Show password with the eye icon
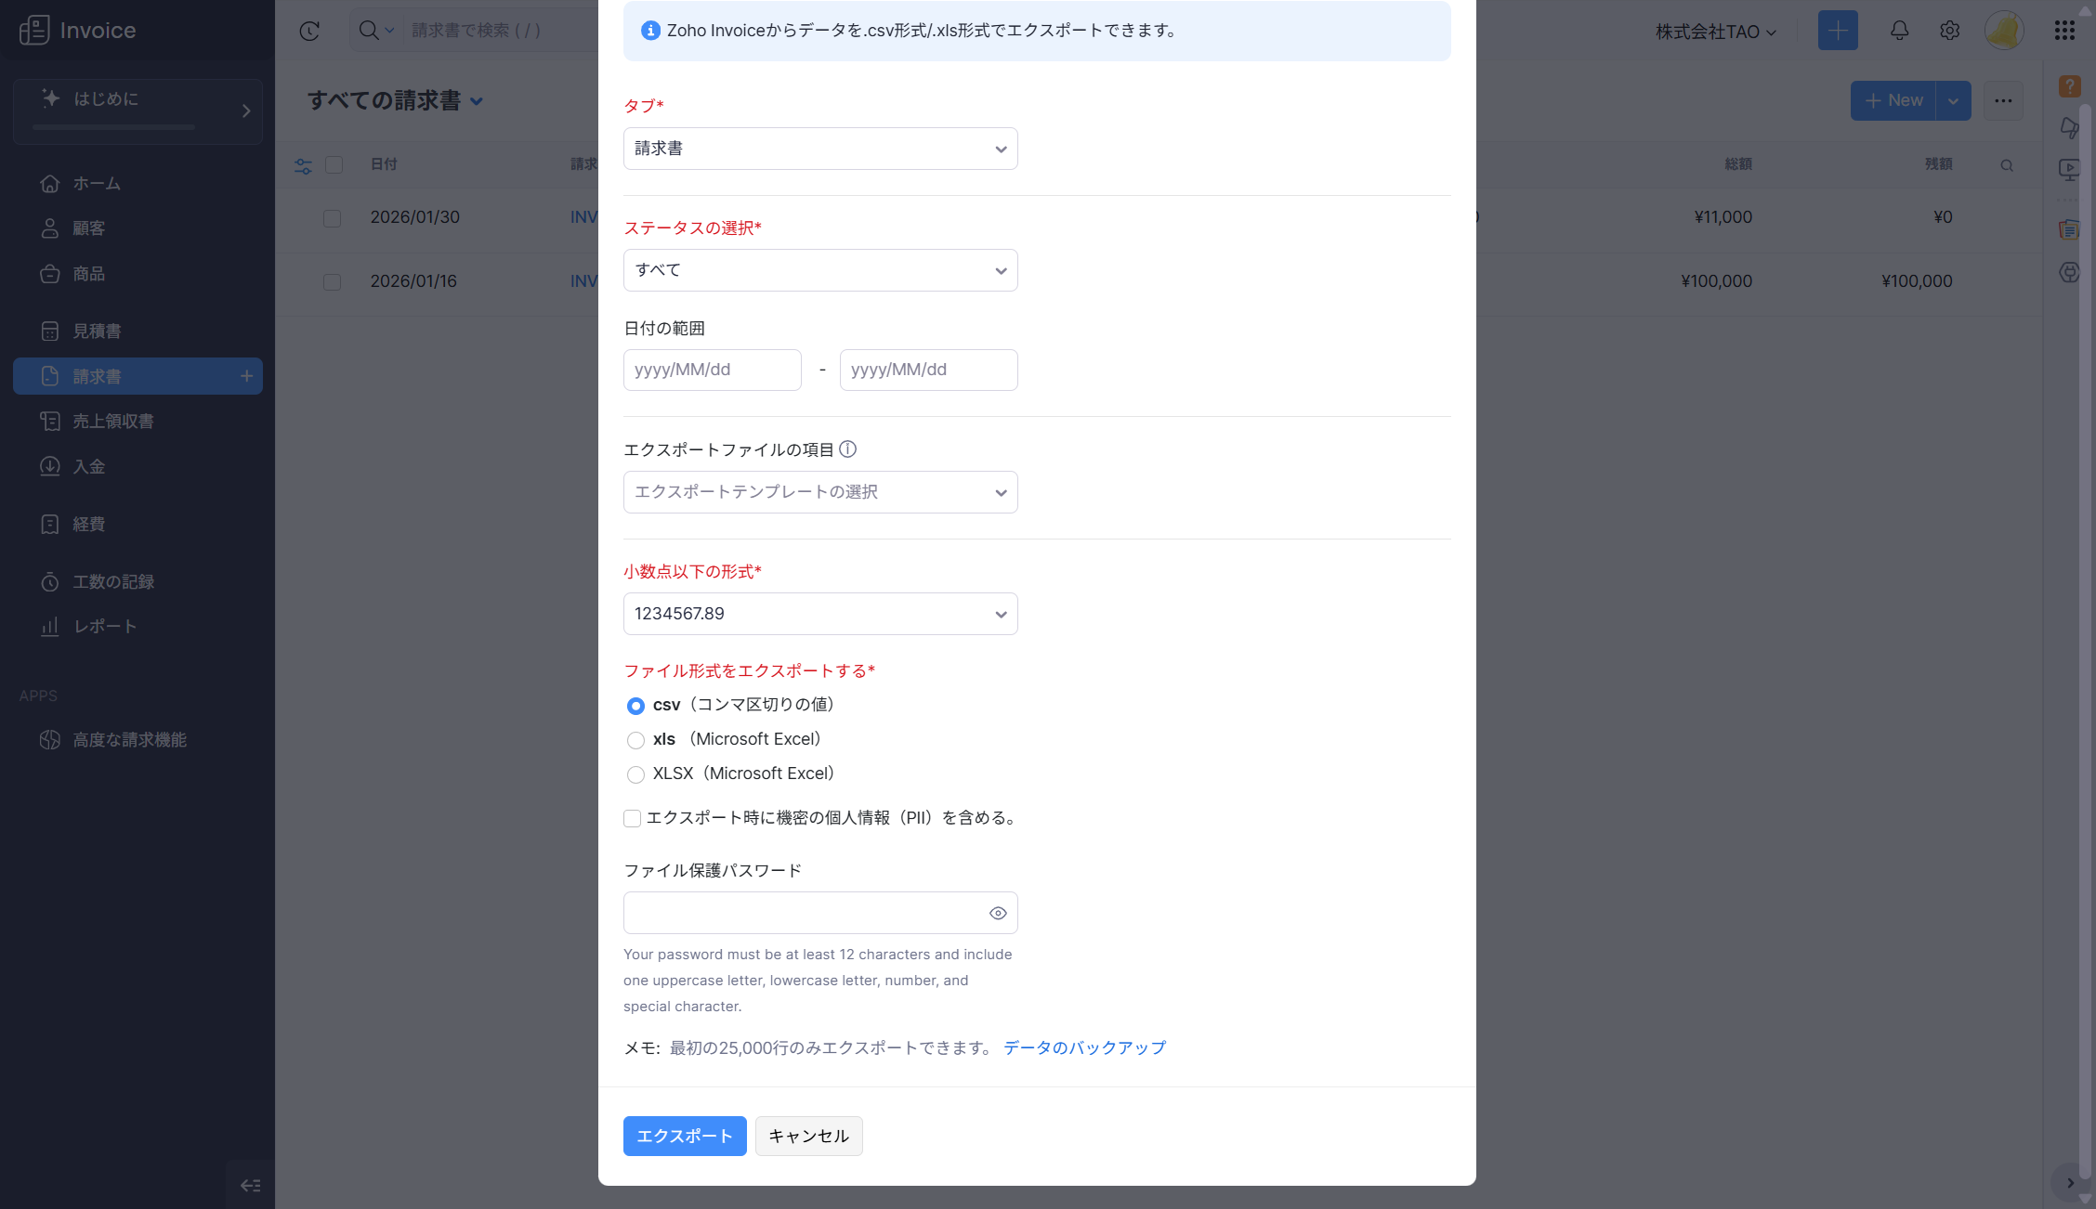 pyautogui.click(x=998, y=913)
